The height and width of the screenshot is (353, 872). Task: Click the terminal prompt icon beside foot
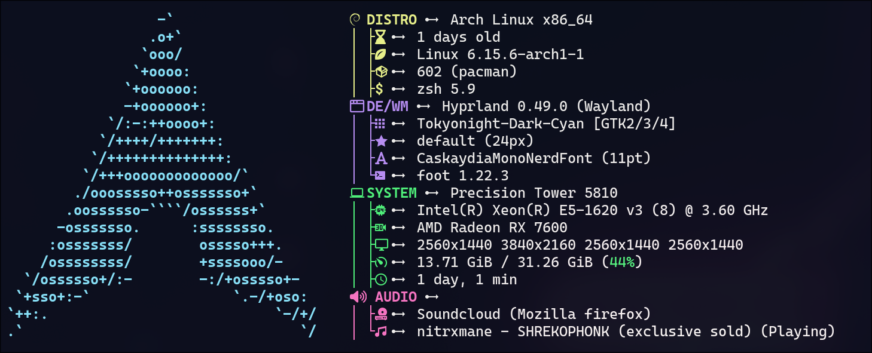(380, 176)
